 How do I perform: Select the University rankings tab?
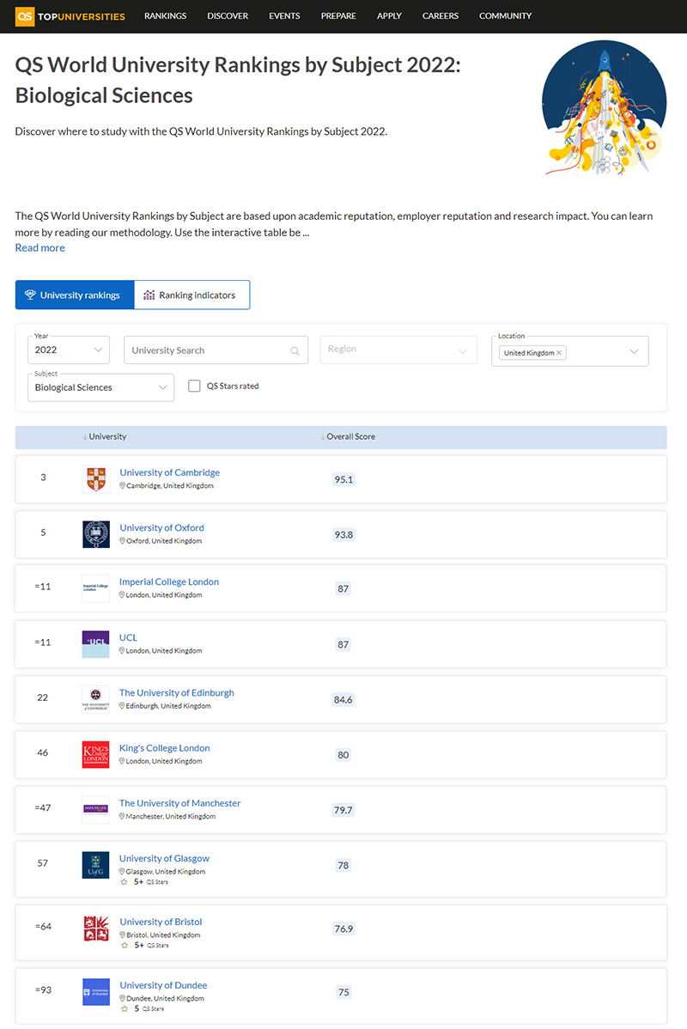pos(75,295)
